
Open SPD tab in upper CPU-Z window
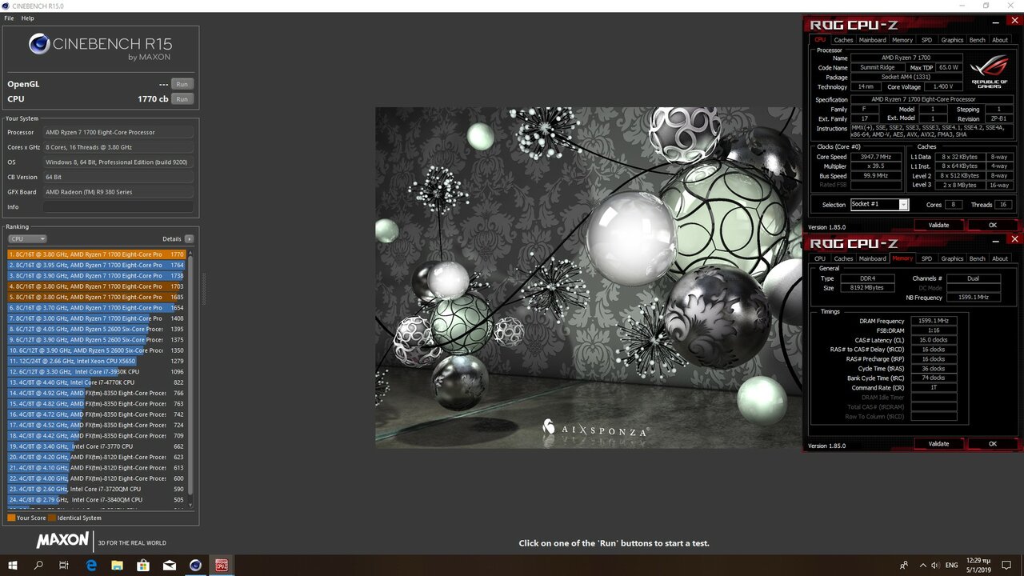coord(926,40)
